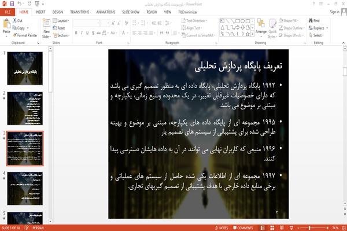This screenshot has height=231, width=347.
Task: Select the triangle shape in shapes gallery
Action: 223,27
